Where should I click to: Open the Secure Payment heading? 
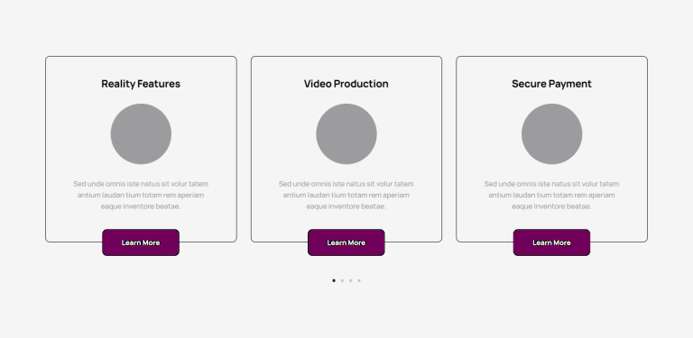551,84
